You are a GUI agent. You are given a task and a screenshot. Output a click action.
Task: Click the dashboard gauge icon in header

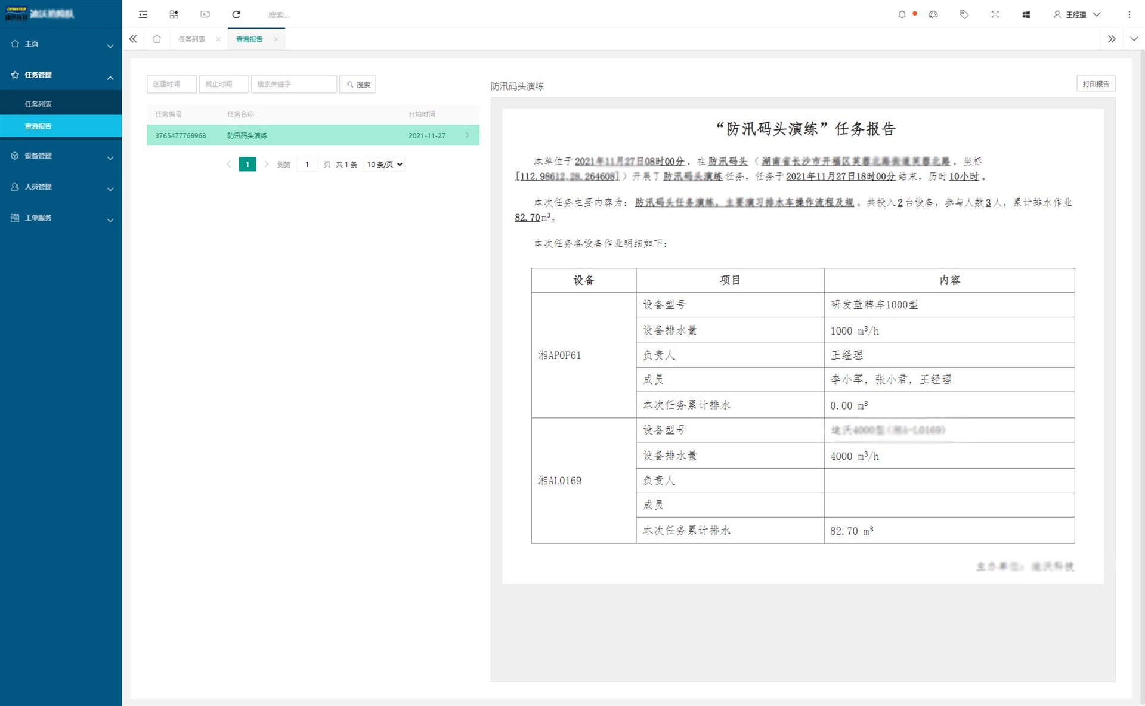933,14
